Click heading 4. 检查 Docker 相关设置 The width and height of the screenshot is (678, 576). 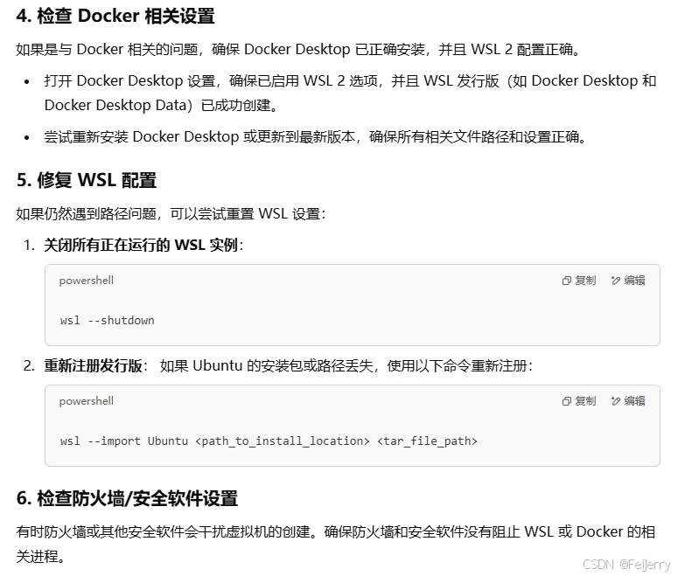(x=115, y=16)
